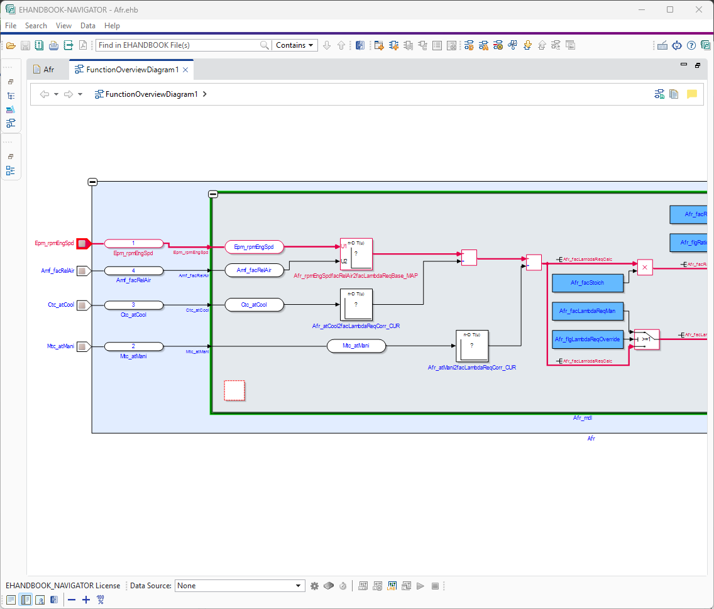
Task: Click into the Find in EHANDBOOK File(s) field
Action: tap(178, 45)
